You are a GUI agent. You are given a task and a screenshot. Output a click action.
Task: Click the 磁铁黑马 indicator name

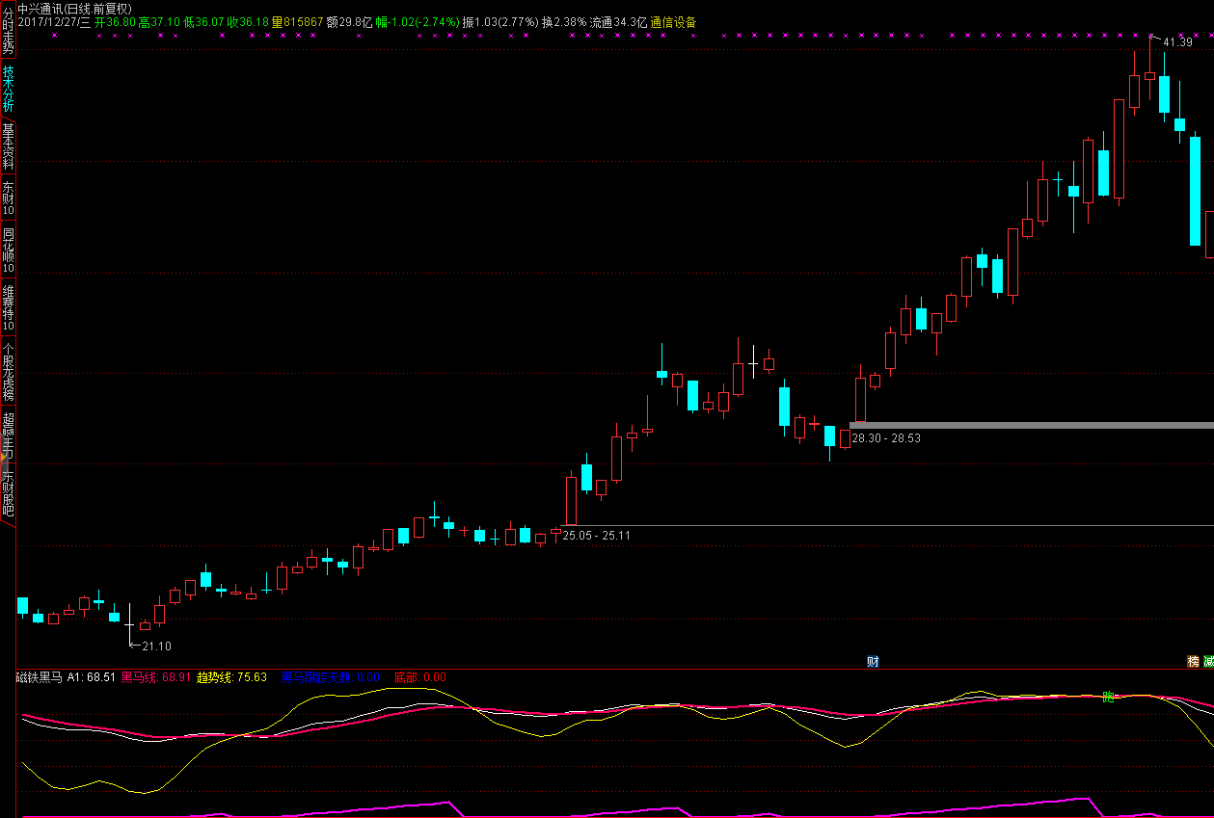click(40, 677)
